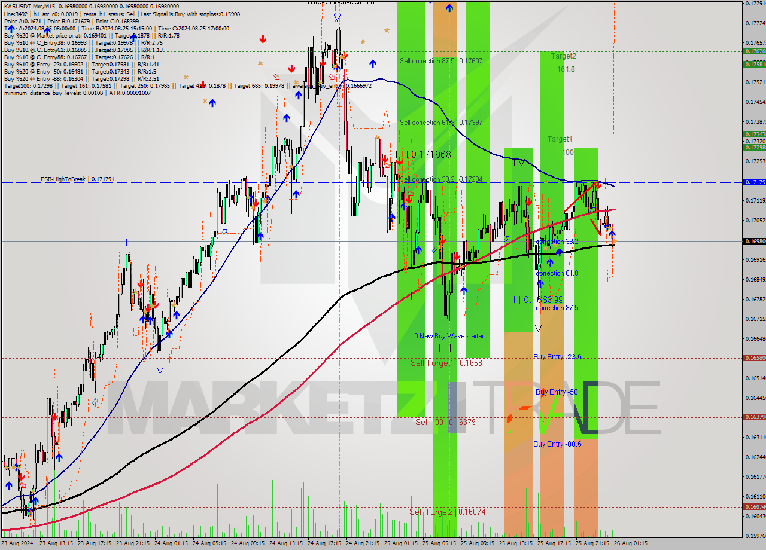Click the red 0.16379 price axis tag
Viewport: 766px width, 550px height.
pos(753,417)
